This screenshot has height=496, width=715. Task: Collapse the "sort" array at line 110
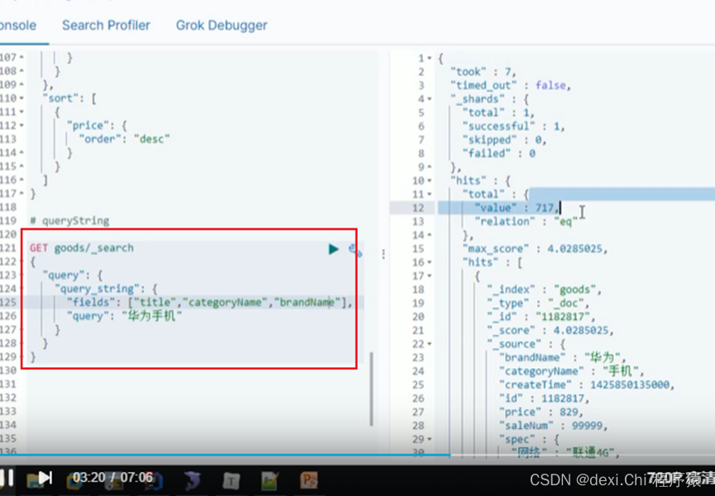pos(21,98)
